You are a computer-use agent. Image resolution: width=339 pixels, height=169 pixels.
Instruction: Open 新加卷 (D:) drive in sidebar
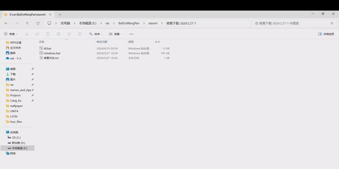point(17,143)
